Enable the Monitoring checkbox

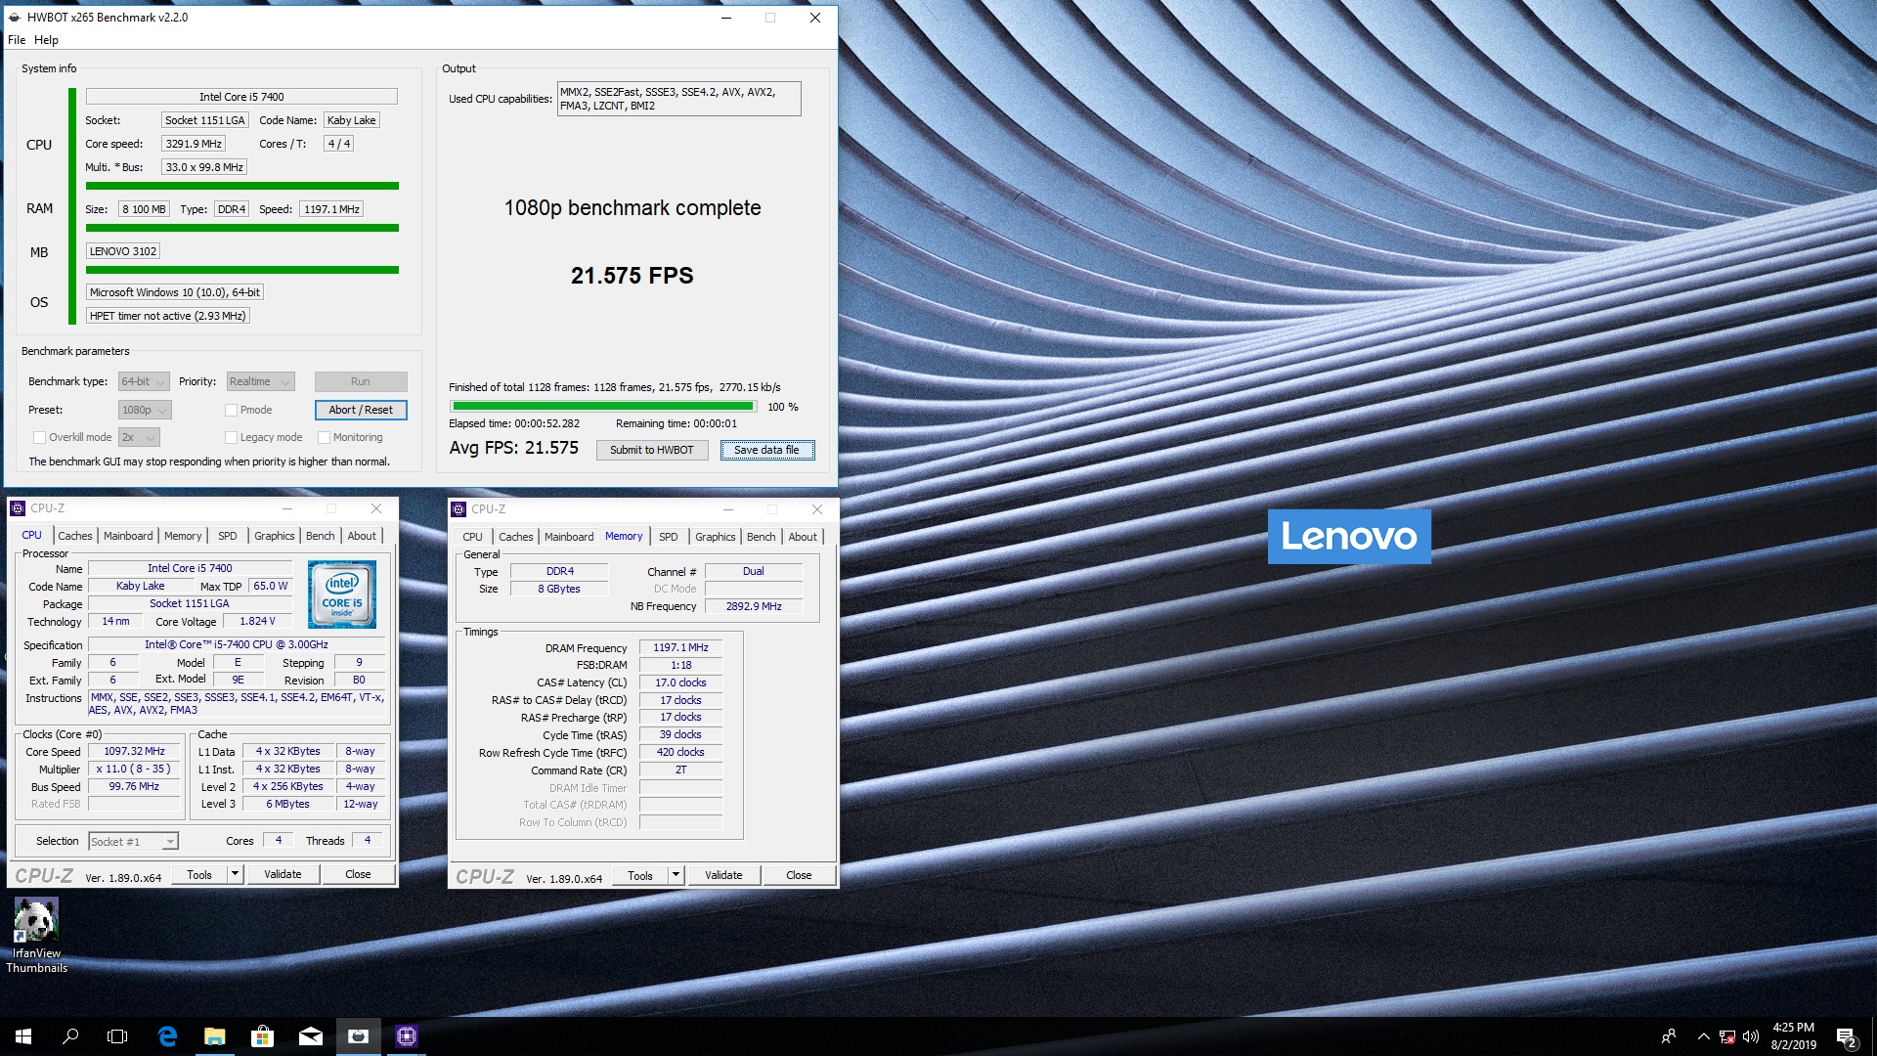coord(325,437)
